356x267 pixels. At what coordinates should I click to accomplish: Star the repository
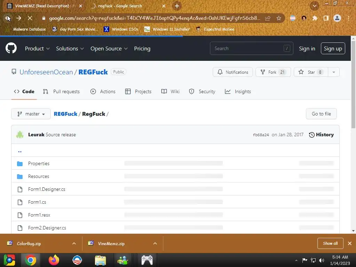click(310, 72)
